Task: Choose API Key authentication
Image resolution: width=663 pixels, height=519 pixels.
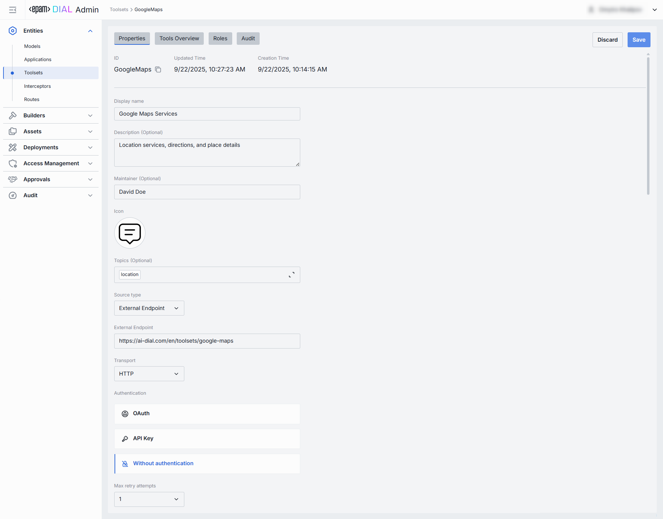Action: point(207,438)
